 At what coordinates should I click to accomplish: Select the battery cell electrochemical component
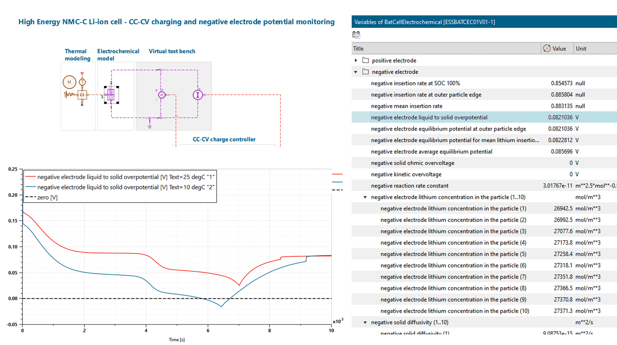point(111,95)
